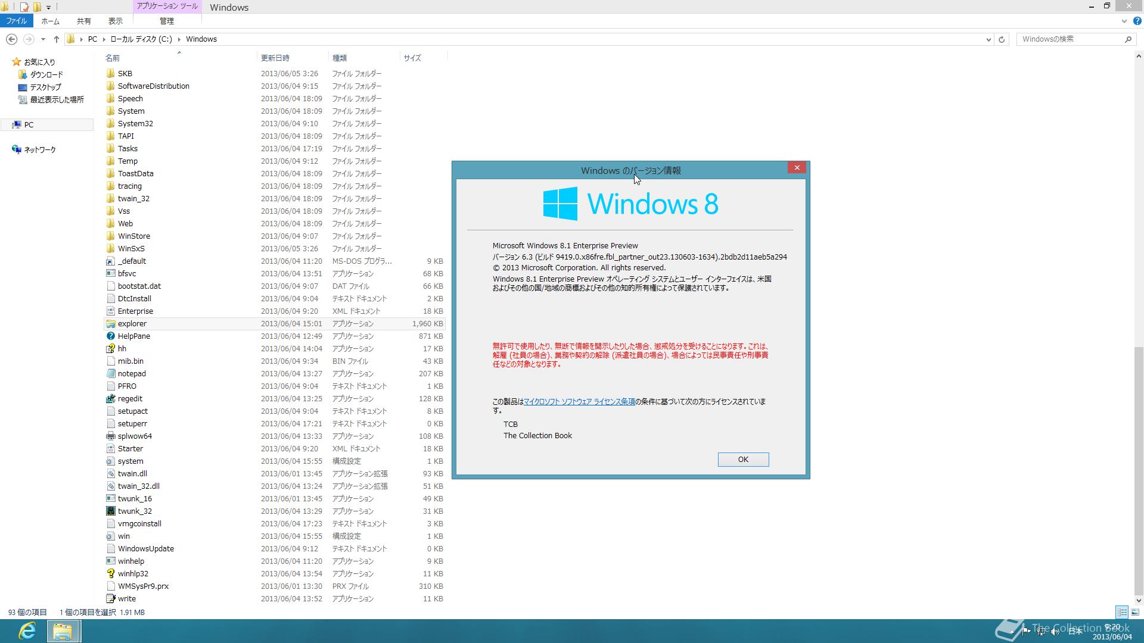Sort files by サイズ column header
1144x643 pixels.
[423, 58]
